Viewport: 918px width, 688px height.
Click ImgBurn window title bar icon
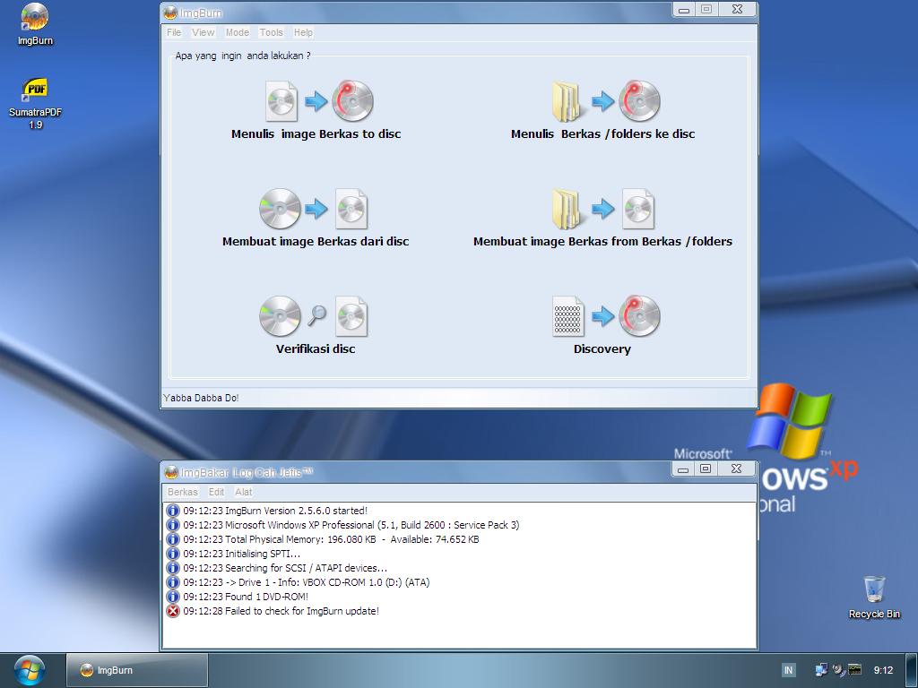pyautogui.click(x=170, y=13)
